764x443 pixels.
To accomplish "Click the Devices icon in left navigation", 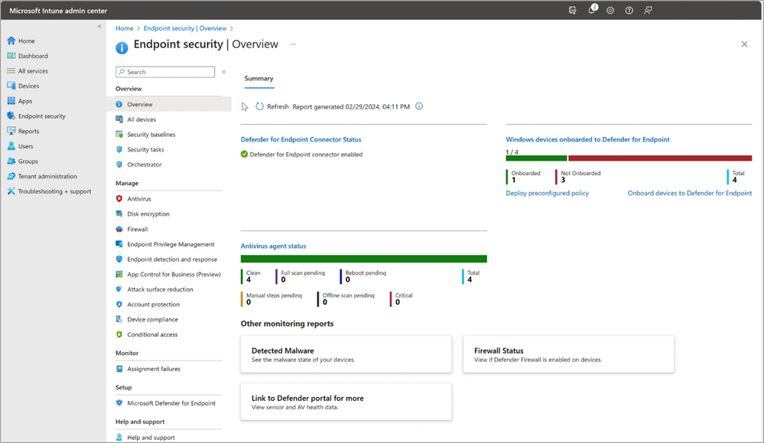I will pyautogui.click(x=11, y=86).
